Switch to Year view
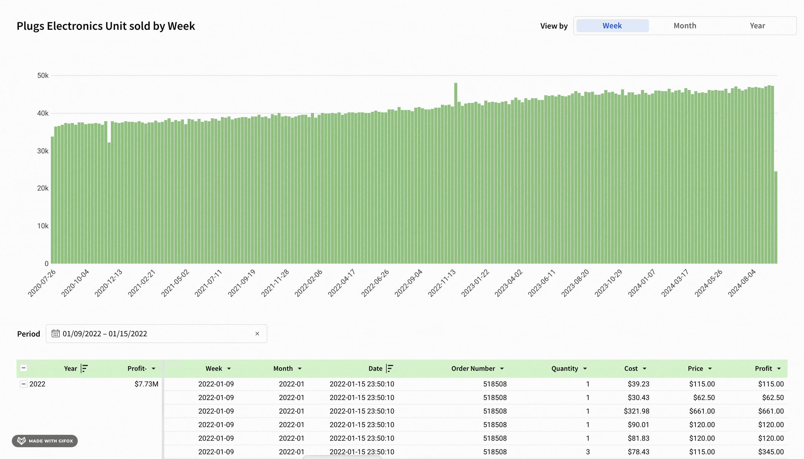 (x=757, y=25)
